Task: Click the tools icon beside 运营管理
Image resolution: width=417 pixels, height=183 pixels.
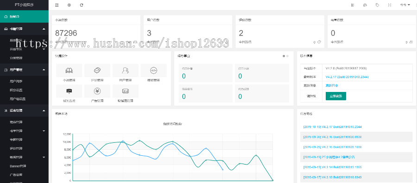Action: [6, 110]
